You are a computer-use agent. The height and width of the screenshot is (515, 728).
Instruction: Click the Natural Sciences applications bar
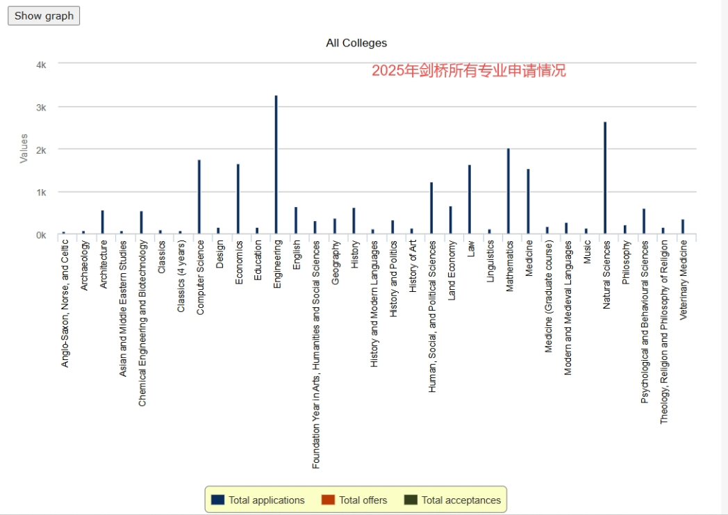605,178
